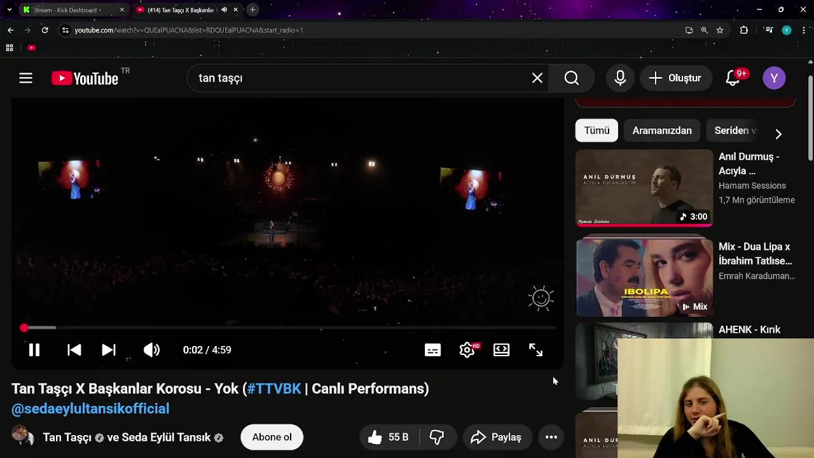Open the YouTube guide hamburger menu
Screen dimensions: 814x458
25,78
